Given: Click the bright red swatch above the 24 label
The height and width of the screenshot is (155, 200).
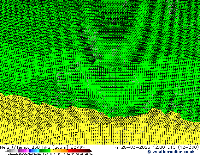Looking at the screenshot, I should tap(69, 151).
